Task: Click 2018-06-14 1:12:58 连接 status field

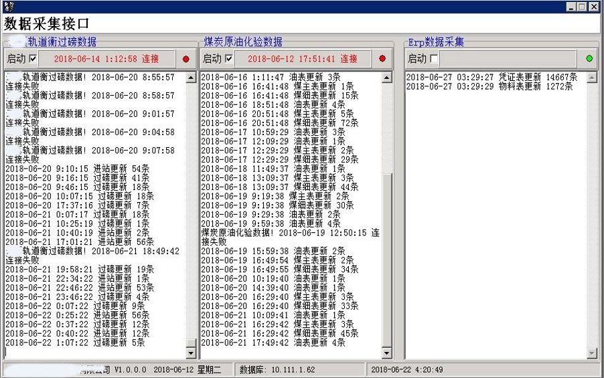Action: pyautogui.click(x=106, y=59)
